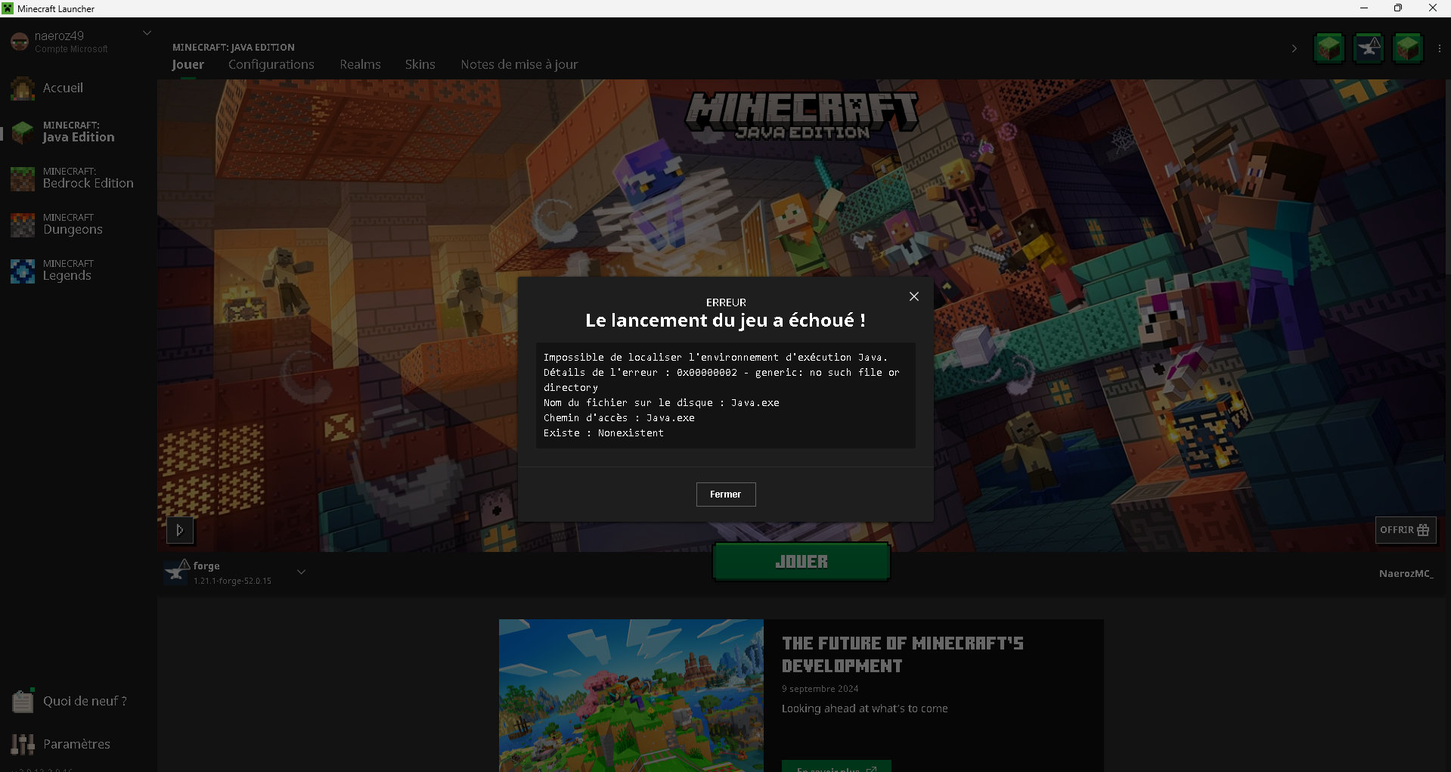This screenshot has height=772, width=1451.
Task: Open the forge installation dropdown chevron
Action: click(x=301, y=572)
